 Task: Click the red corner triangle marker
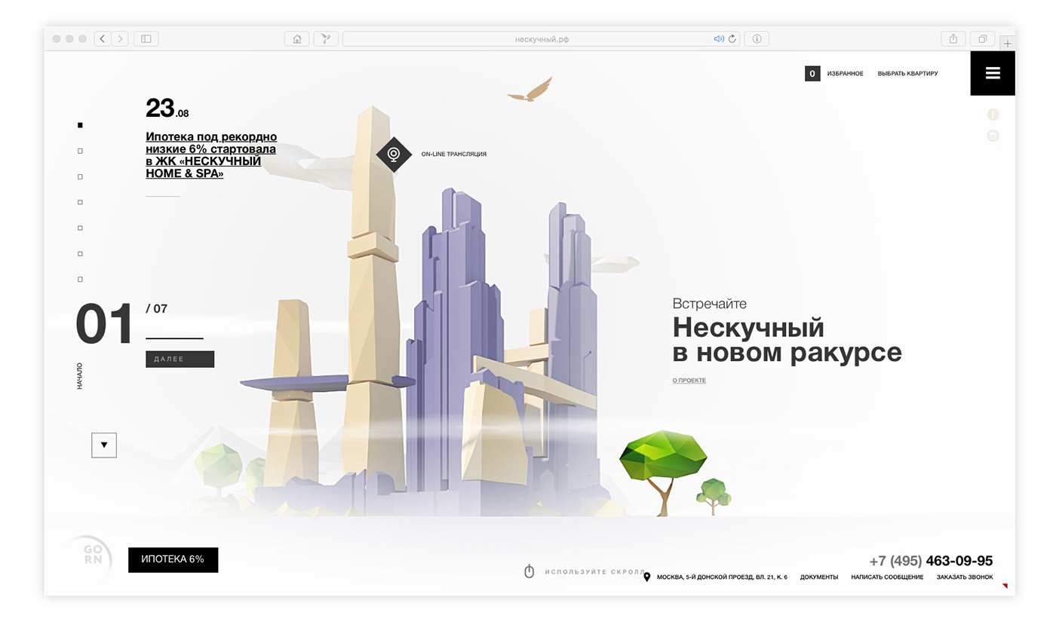pyautogui.click(x=1005, y=586)
